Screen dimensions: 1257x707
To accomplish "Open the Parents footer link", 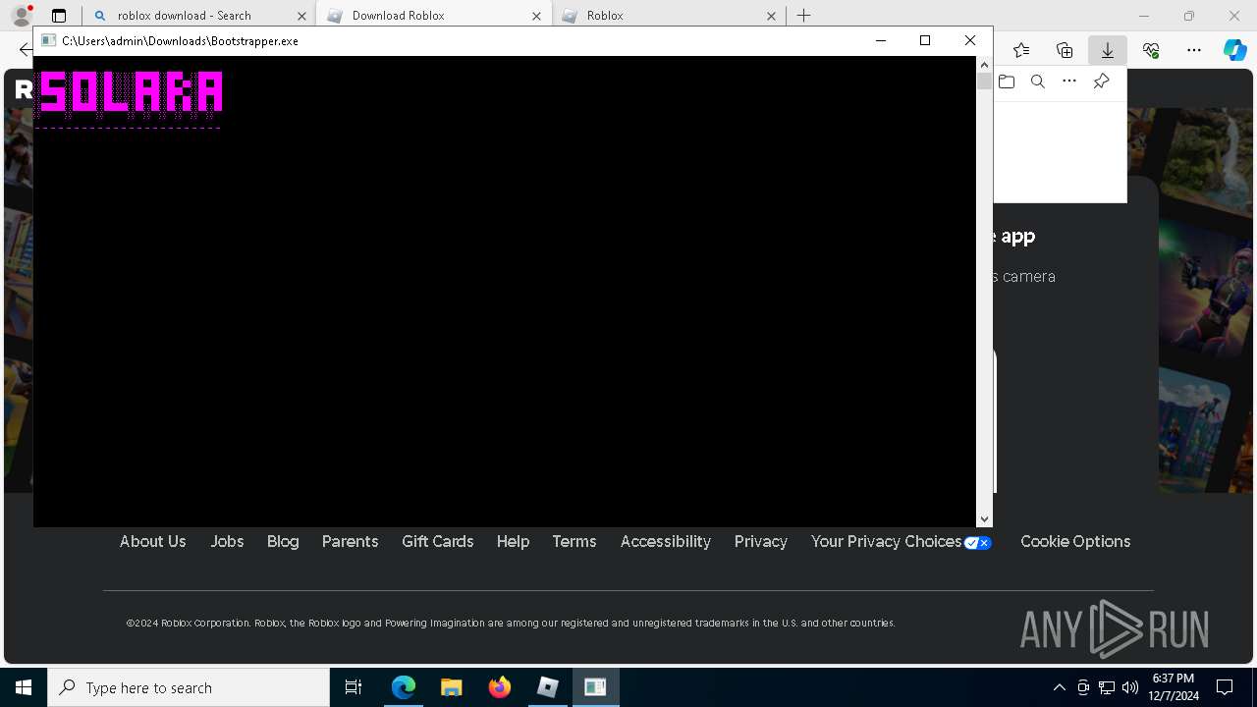I will (x=350, y=541).
